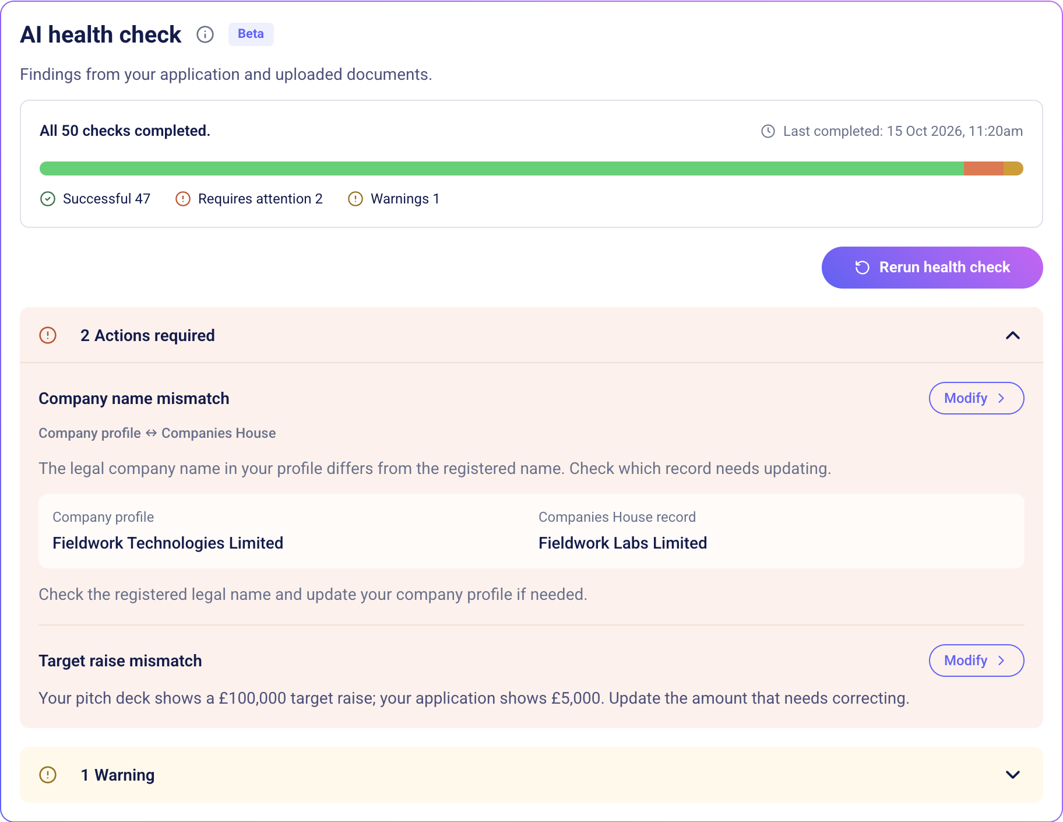
Task: Click the refresh icon in Rerun health check
Action: (x=863, y=267)
